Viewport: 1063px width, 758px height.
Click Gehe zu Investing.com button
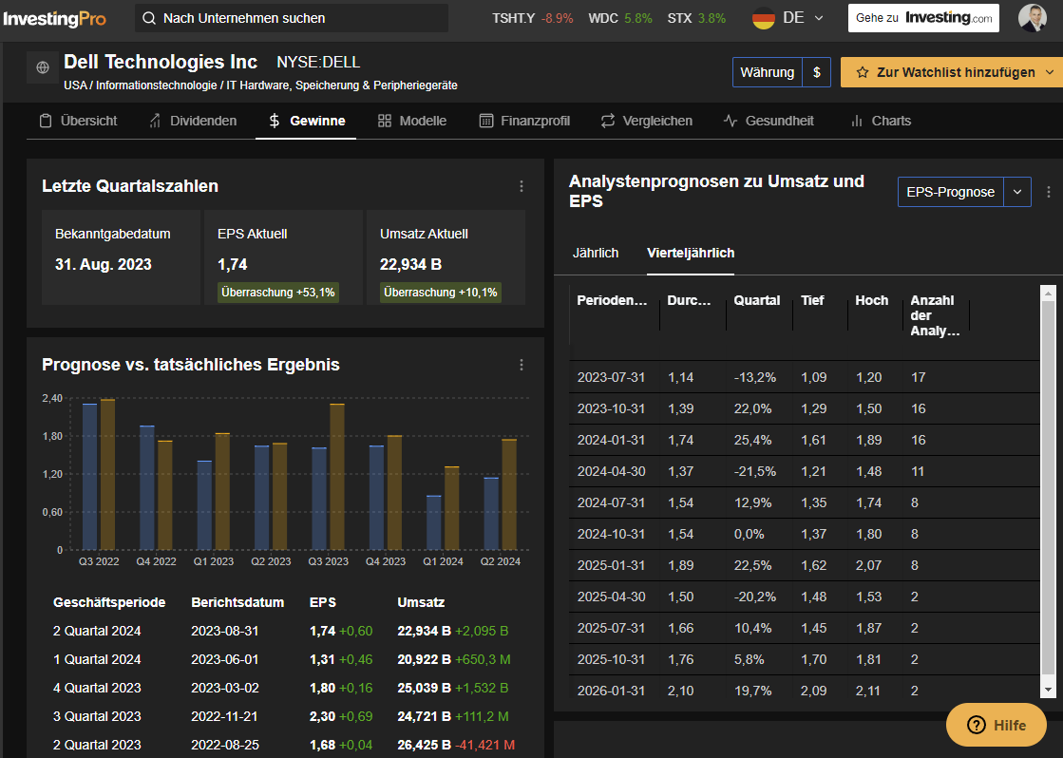pos(923,18)
